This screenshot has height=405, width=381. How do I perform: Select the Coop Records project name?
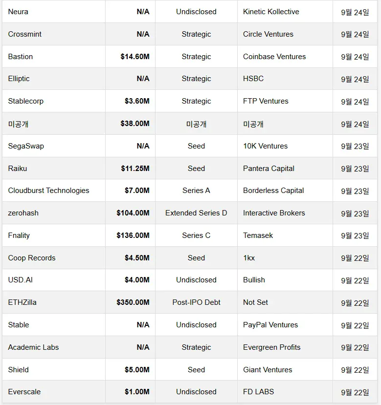coord(32,258)
